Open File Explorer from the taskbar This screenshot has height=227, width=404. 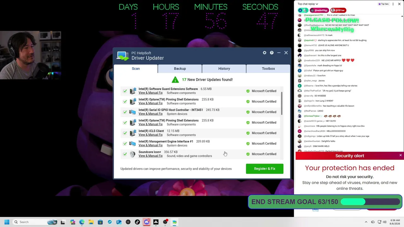coord(91,222)
